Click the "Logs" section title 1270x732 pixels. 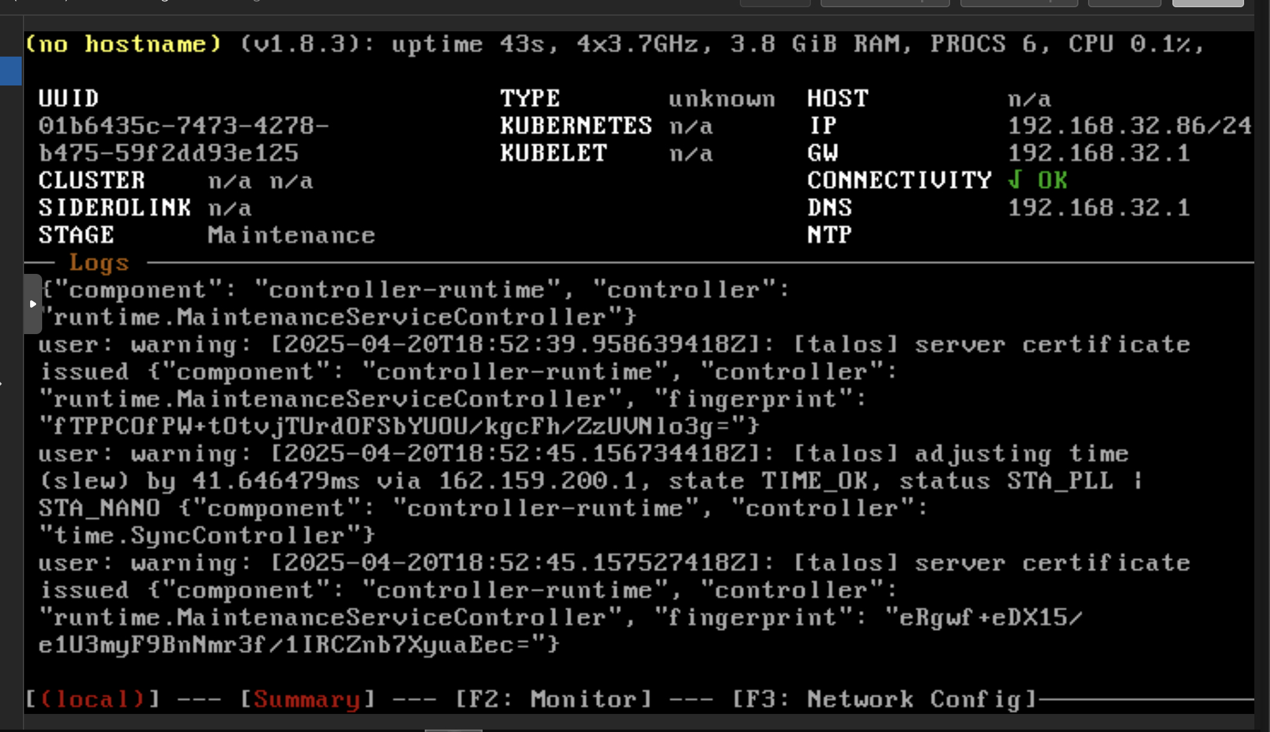[x=99, y=262]
